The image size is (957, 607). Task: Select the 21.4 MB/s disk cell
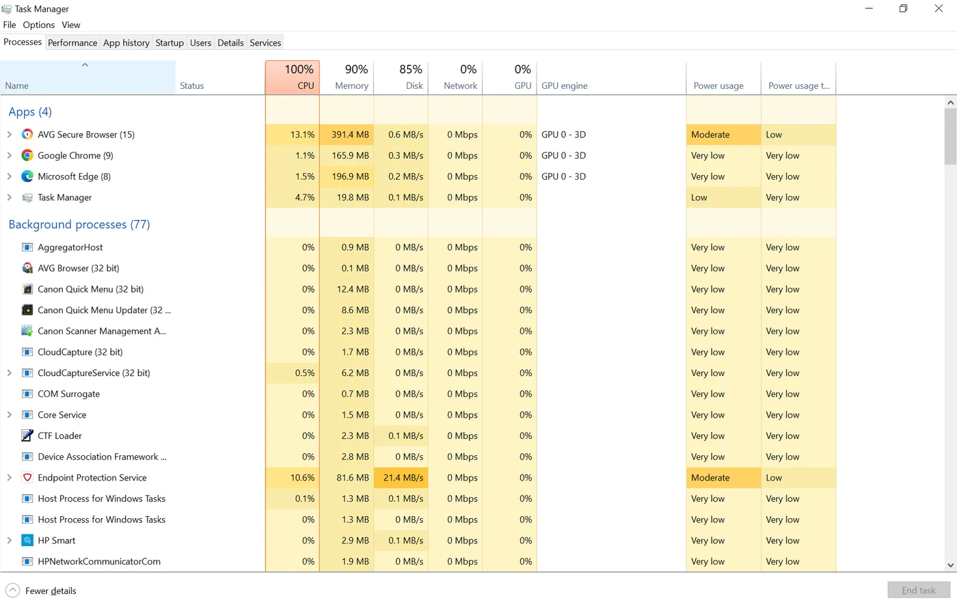tap(401, 478)
